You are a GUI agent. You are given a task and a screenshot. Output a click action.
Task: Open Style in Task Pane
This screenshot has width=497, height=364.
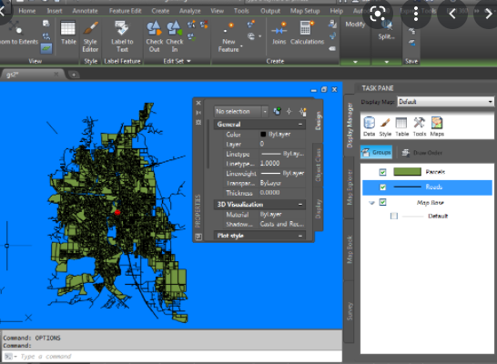tap(385, 126)
